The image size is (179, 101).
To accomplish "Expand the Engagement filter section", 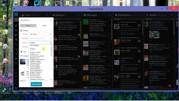I will pyautogui.click(x=25, y=56).
